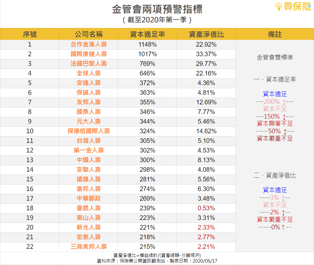Viewport: 314px width, 265px height.
Task: Click 資本顯著不足 label in notes
Action: pyautogui.click(x=275, y=124)
